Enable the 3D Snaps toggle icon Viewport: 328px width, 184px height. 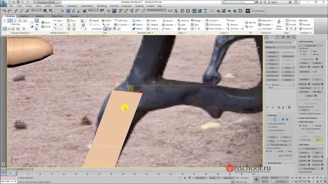[x=120, y=11]
